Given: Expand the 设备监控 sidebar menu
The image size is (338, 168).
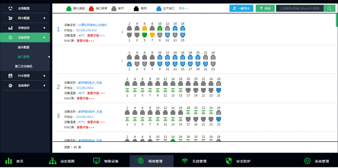Looking at the screenshot, I should point(44,28).
